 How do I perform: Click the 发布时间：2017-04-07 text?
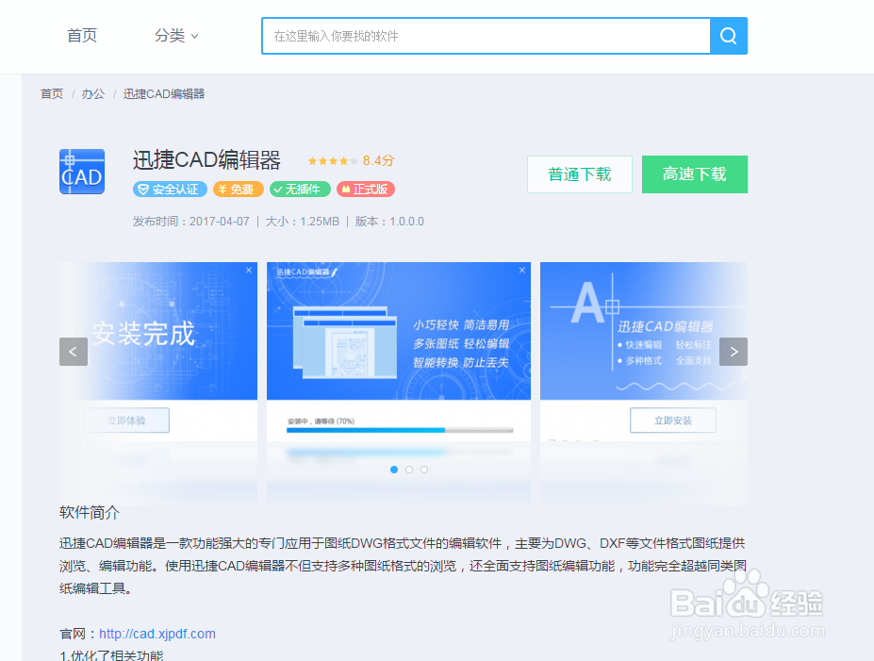click(x=191, y=222)
